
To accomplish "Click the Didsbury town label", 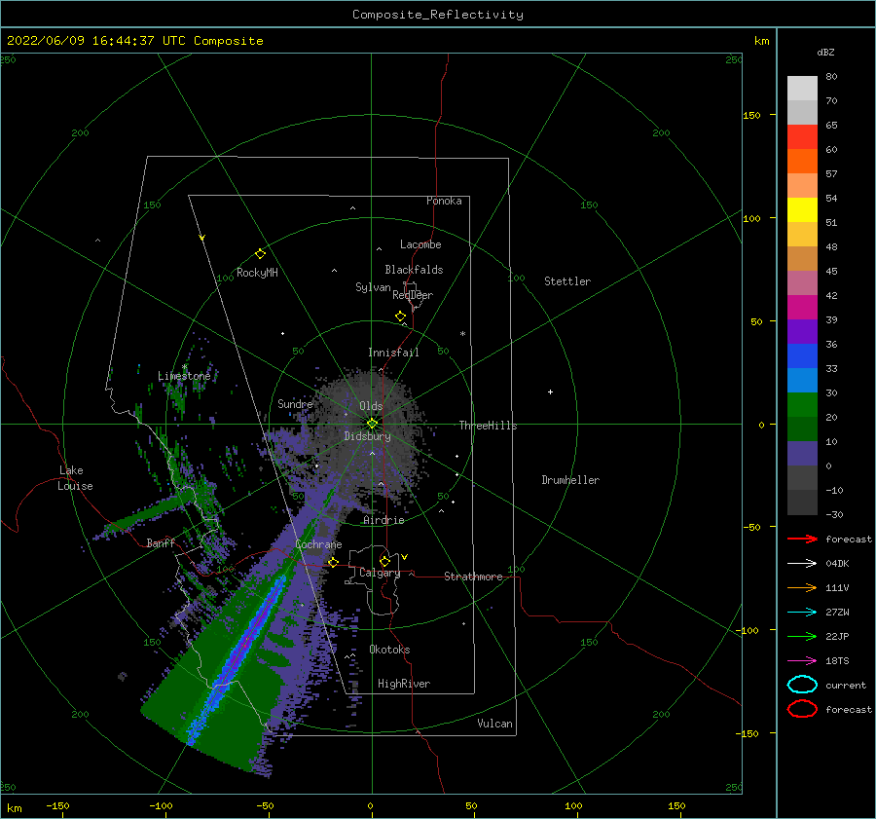I will pos(367,436).
